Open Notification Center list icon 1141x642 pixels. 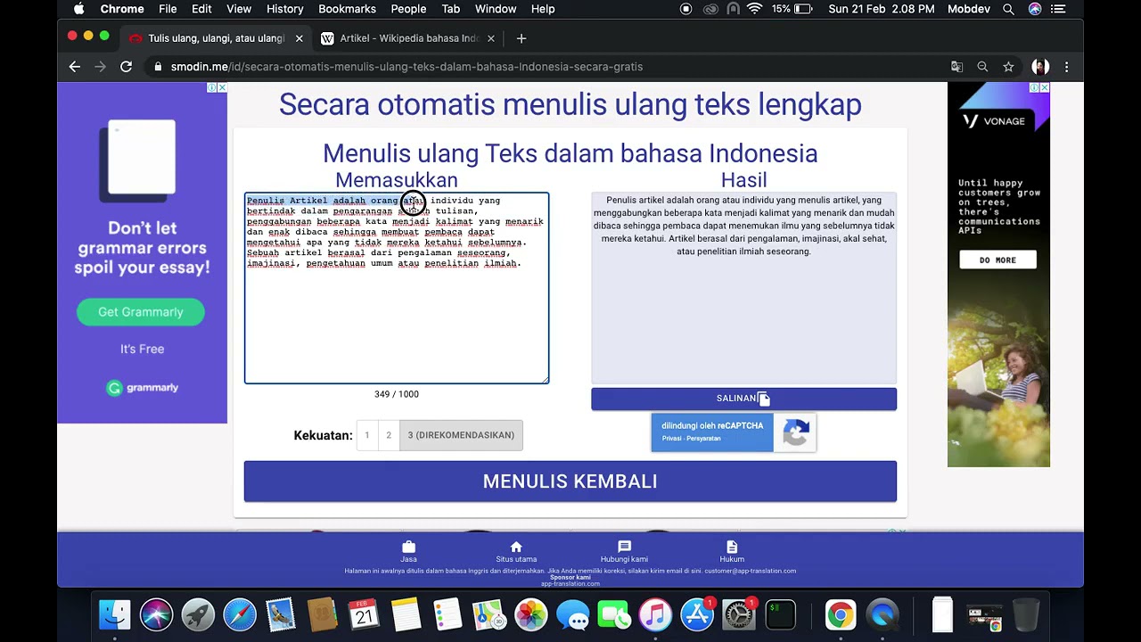click(1060, 9)
